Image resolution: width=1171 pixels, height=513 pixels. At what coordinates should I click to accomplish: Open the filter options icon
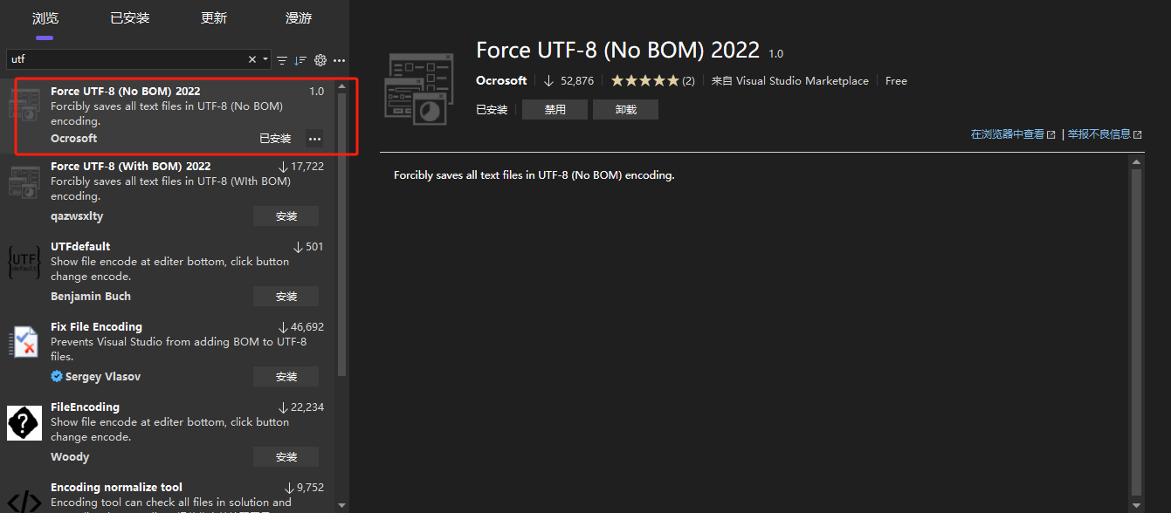pos(282,60)
